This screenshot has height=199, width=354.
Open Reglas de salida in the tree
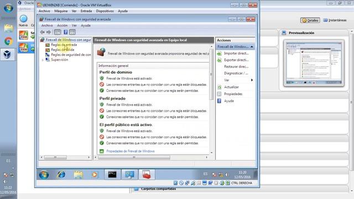point(63,50)
